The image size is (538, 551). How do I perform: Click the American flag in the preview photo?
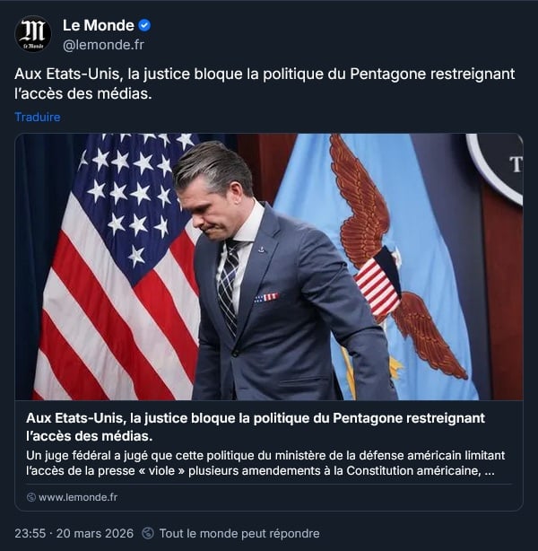(x=116, y=267)
